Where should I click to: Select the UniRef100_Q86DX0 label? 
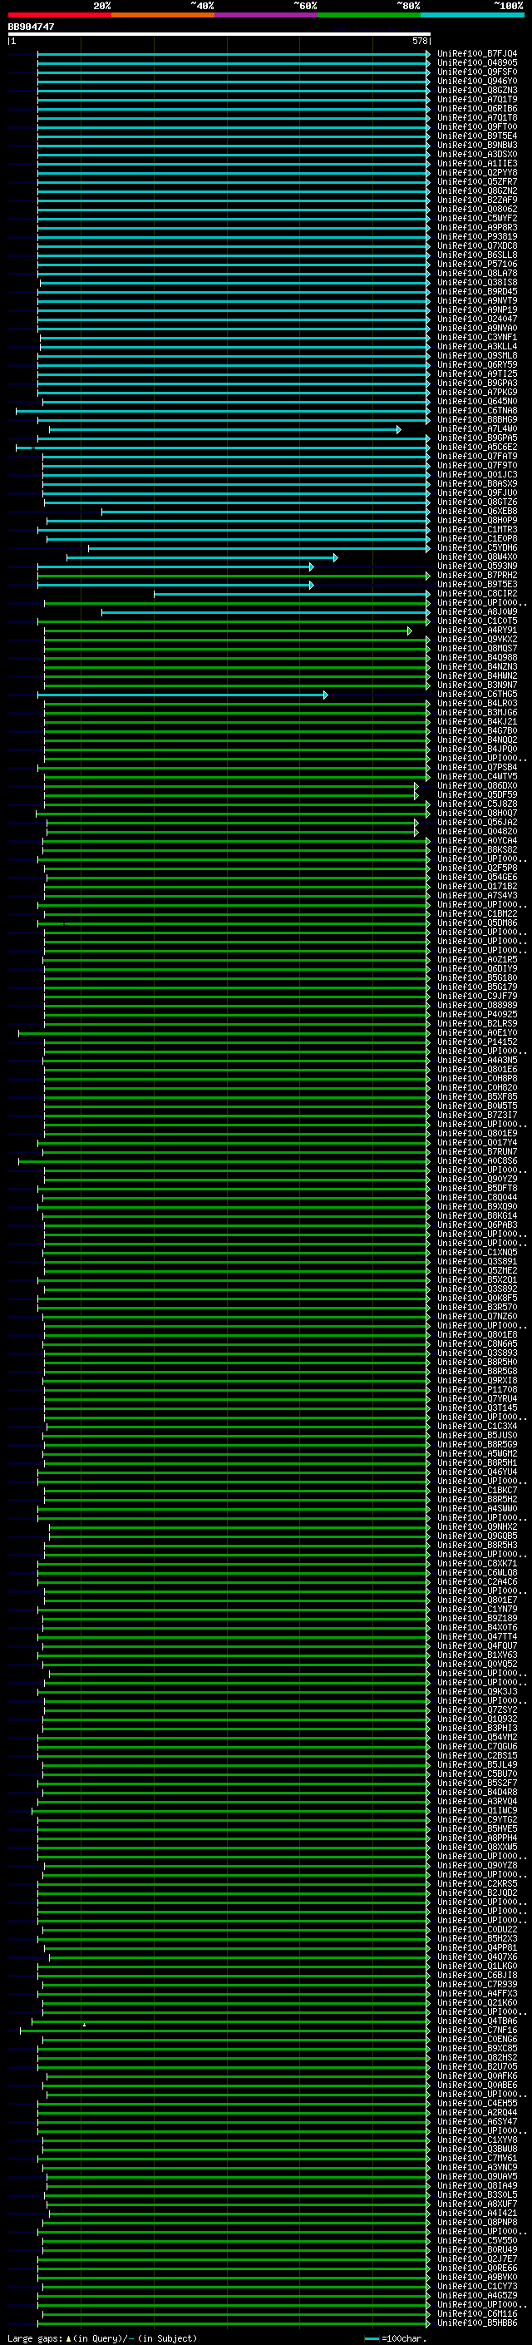pos(477,785)
